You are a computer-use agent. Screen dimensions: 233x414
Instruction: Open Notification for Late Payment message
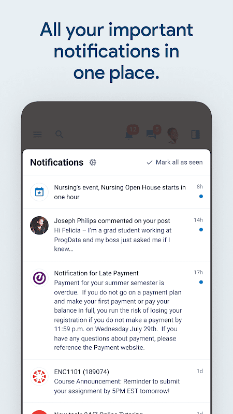click(x=116, y=310)
